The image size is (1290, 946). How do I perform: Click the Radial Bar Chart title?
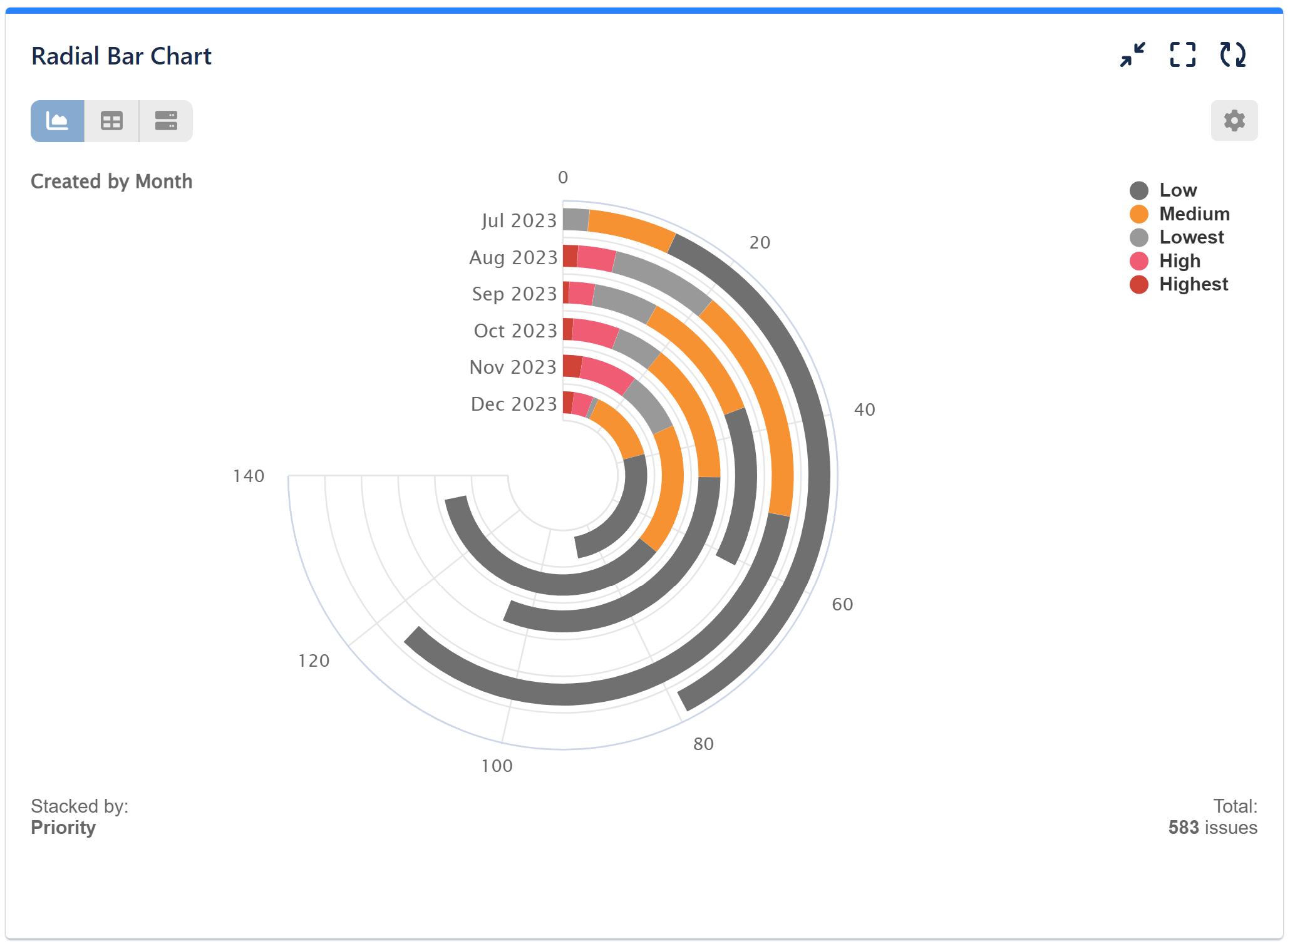point(121,56)
